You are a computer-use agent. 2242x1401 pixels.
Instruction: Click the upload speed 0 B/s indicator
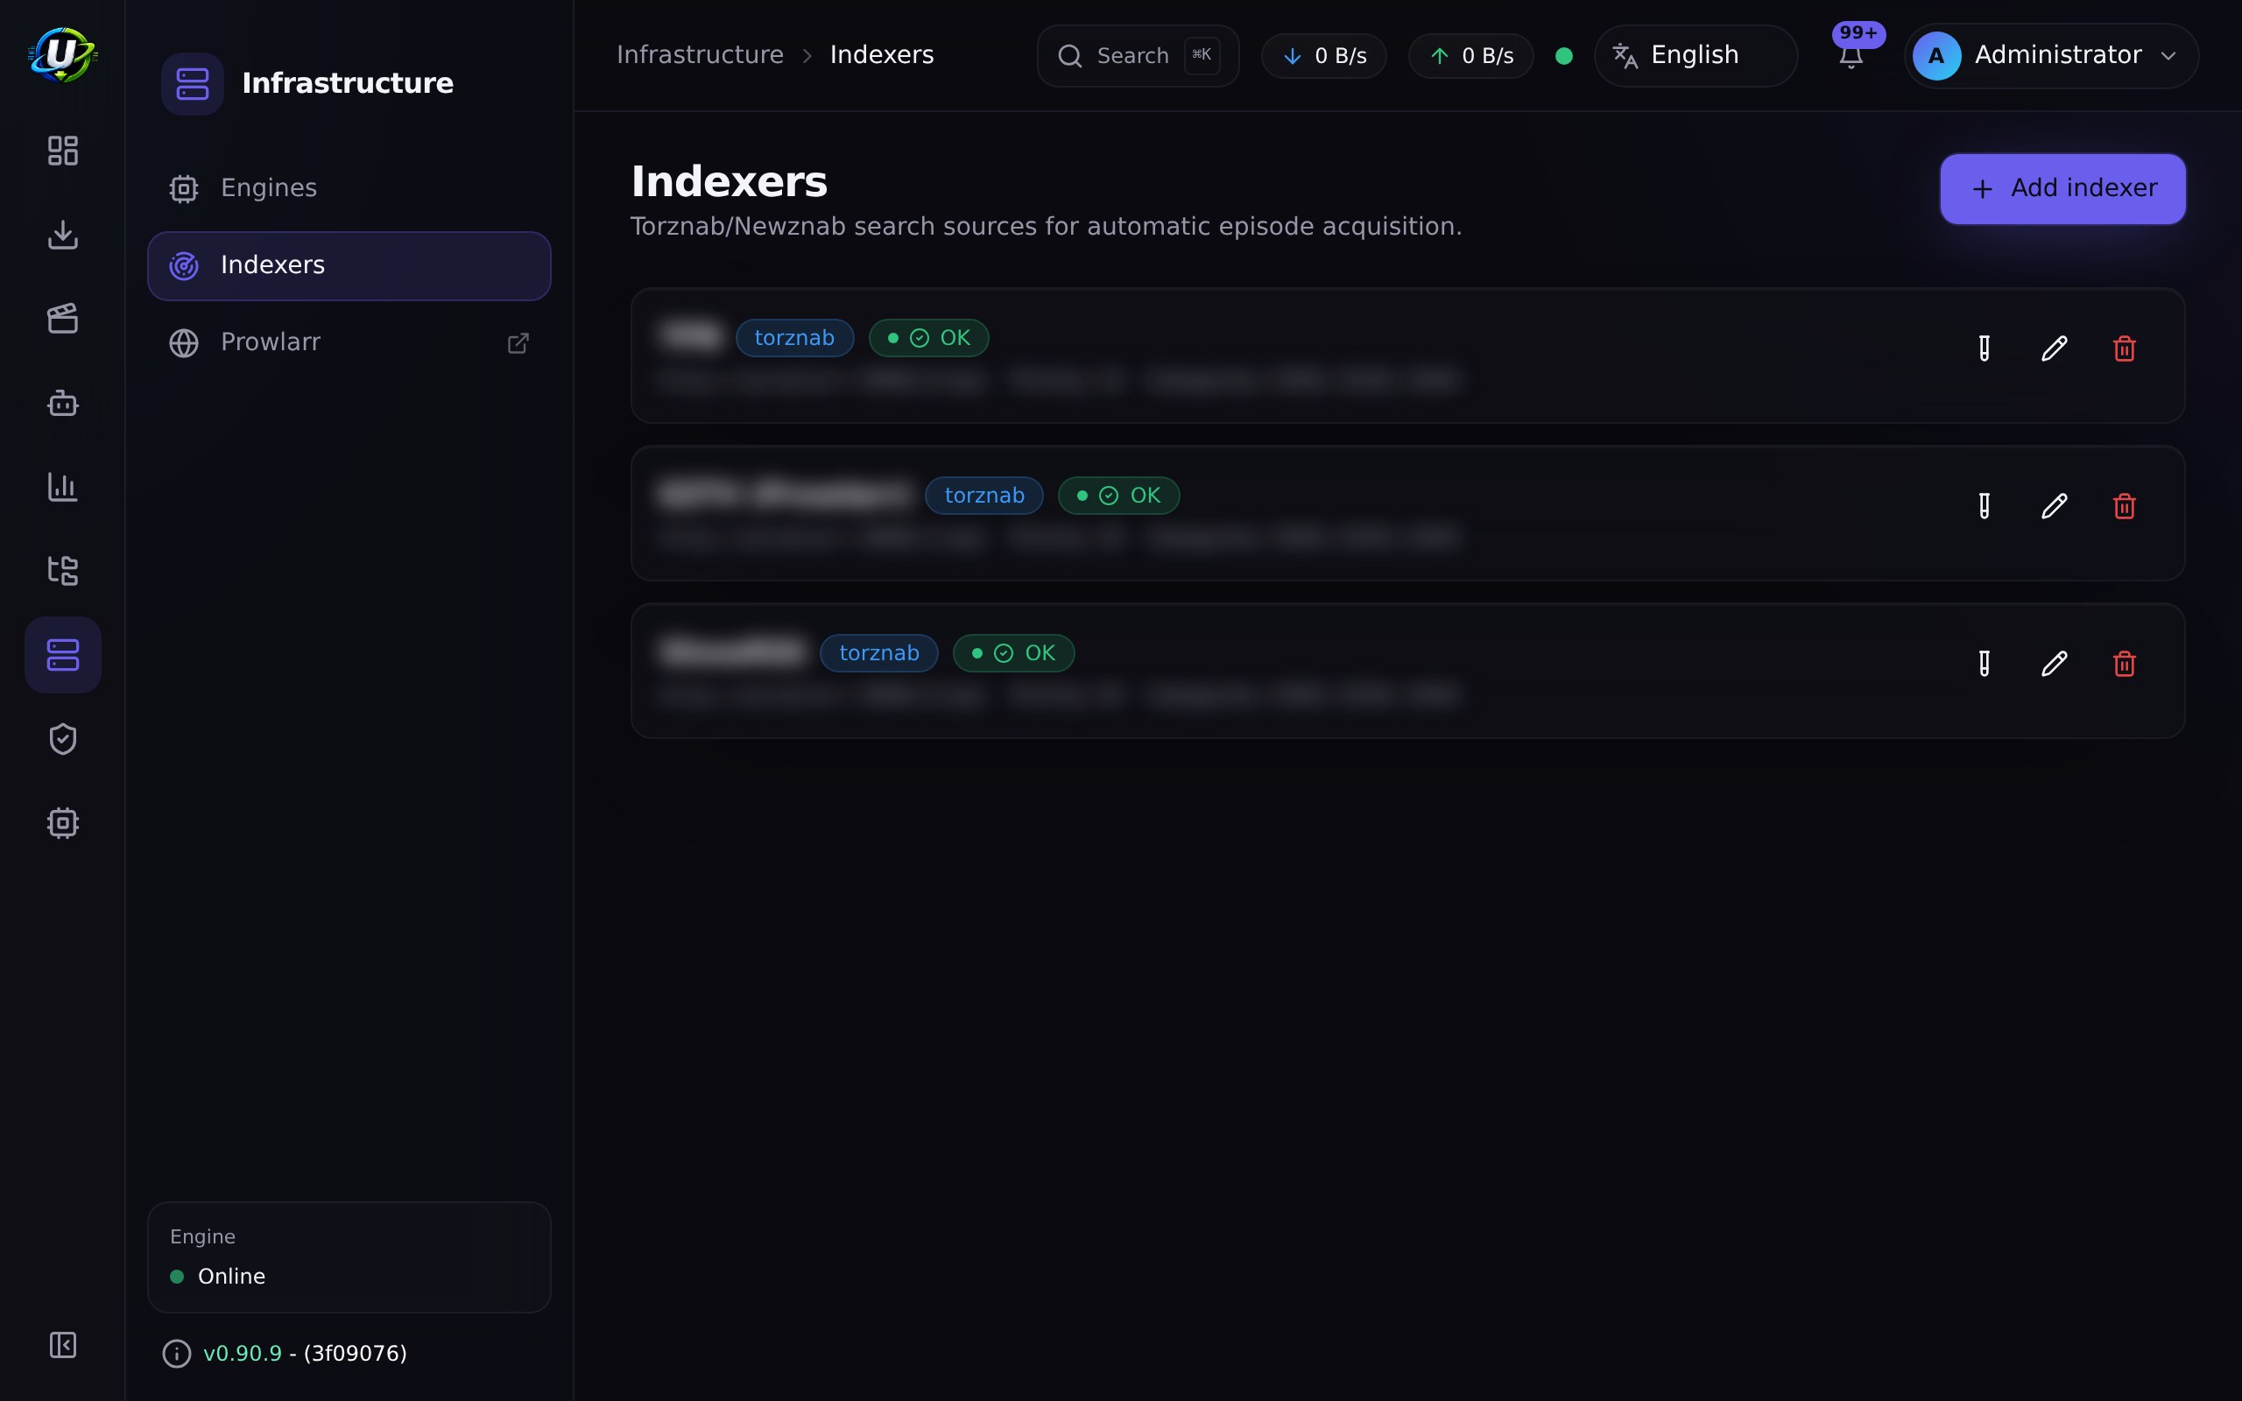click(x=1470, y=55)
